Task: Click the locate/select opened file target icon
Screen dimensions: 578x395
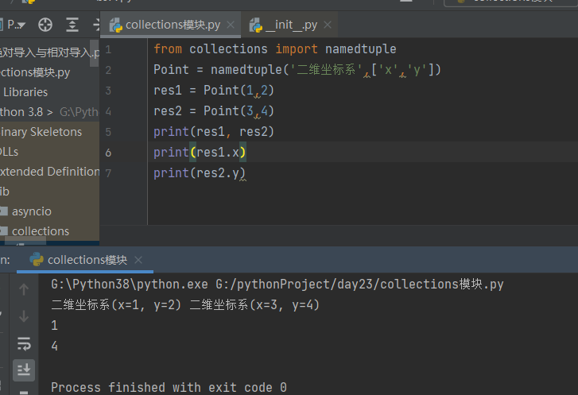Action: coord(45,25)
